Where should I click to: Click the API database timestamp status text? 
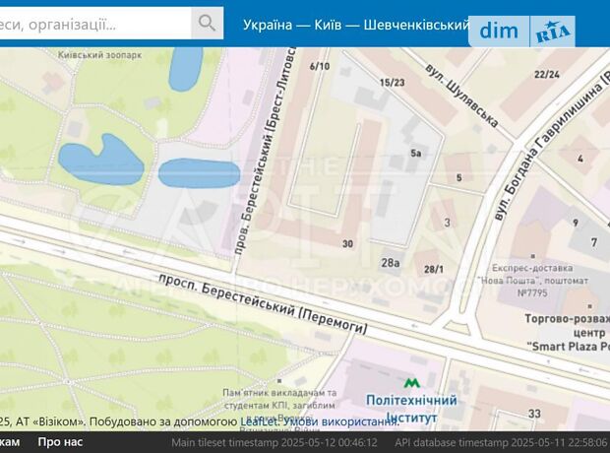pos(500,443)
